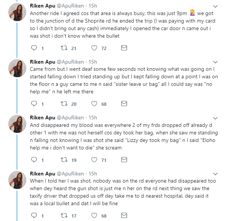Retweet the taxify driver tweet
Viewport: 229px width, 221px height.
pos(63,216)
